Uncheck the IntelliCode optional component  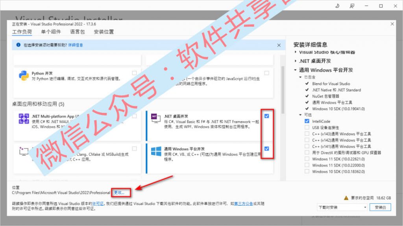click(x=307, y=121)
